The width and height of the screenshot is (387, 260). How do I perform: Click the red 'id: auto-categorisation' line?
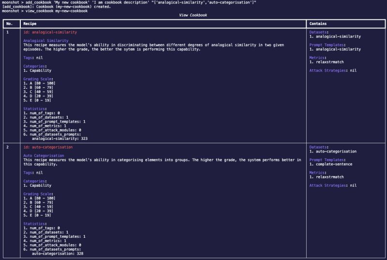[x=48, y=147]
